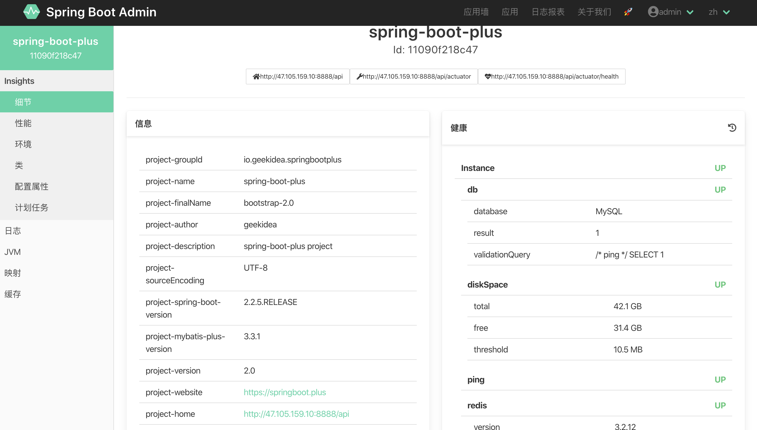Open the project-home API URL link
This screenshot has height=430, width=757.
point(296,413)
